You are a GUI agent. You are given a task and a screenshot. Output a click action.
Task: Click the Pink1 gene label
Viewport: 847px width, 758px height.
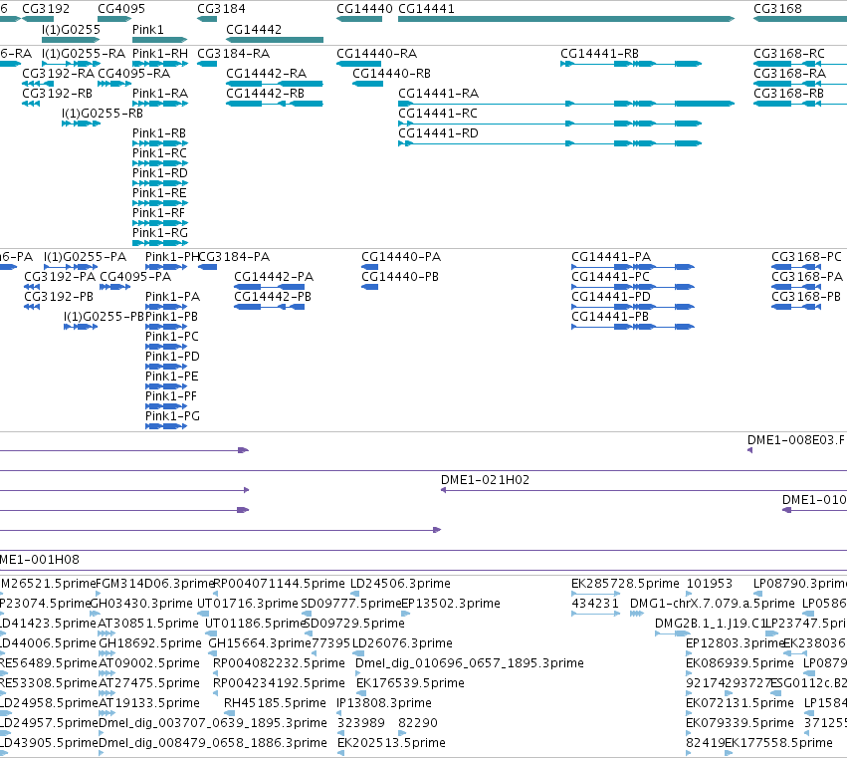[x=147, y=30]
